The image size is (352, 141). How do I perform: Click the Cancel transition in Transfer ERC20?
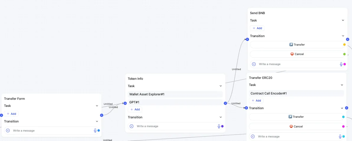pyautogui.click(x=295, y=127)
